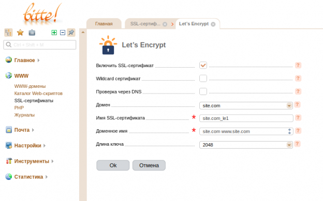Open help for Длина ключа
This screenshot has height=201, width=323.
click(297, 144)
